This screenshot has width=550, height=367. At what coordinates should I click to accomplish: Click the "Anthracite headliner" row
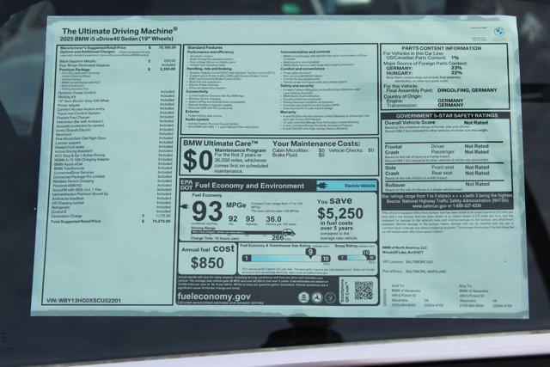[112, 199]
